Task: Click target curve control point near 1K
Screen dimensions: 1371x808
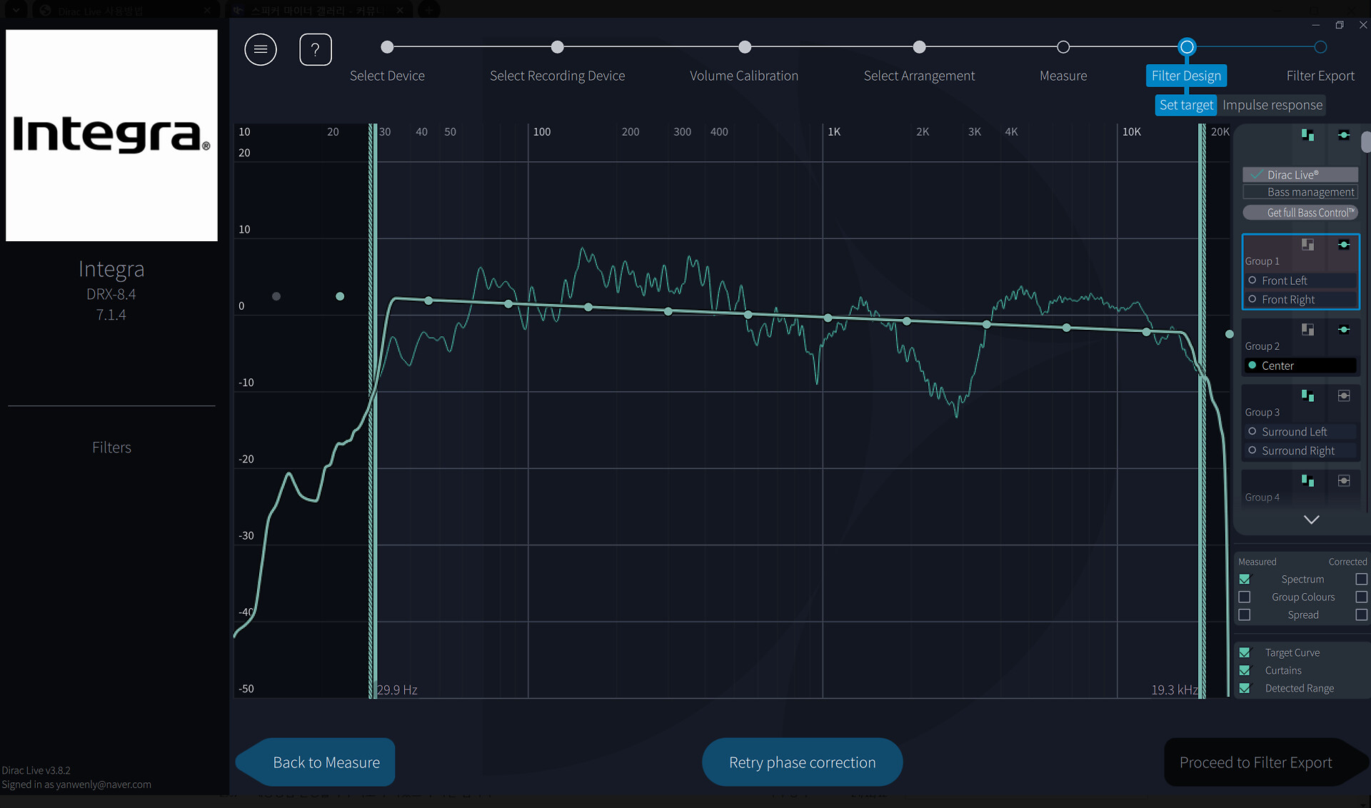Action: point(828,318)
